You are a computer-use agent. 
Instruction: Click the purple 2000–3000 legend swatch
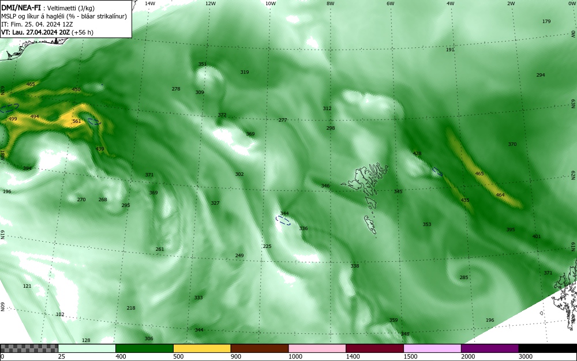[x=490, y=348]
